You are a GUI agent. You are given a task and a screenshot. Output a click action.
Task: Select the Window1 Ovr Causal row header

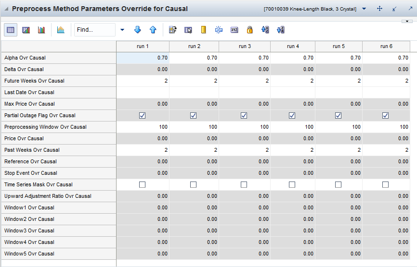point(59,208)
